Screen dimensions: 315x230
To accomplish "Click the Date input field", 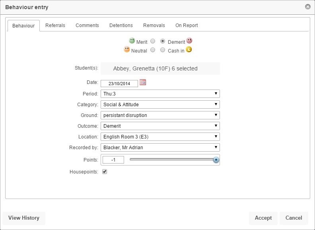I will [119, 83].
